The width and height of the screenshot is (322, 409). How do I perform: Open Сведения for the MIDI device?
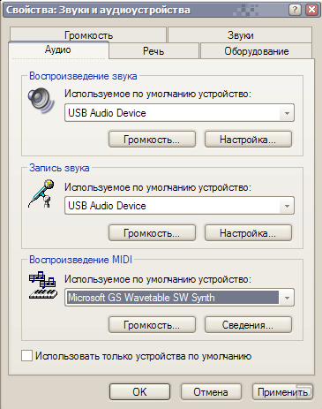(x=248, y=325)
